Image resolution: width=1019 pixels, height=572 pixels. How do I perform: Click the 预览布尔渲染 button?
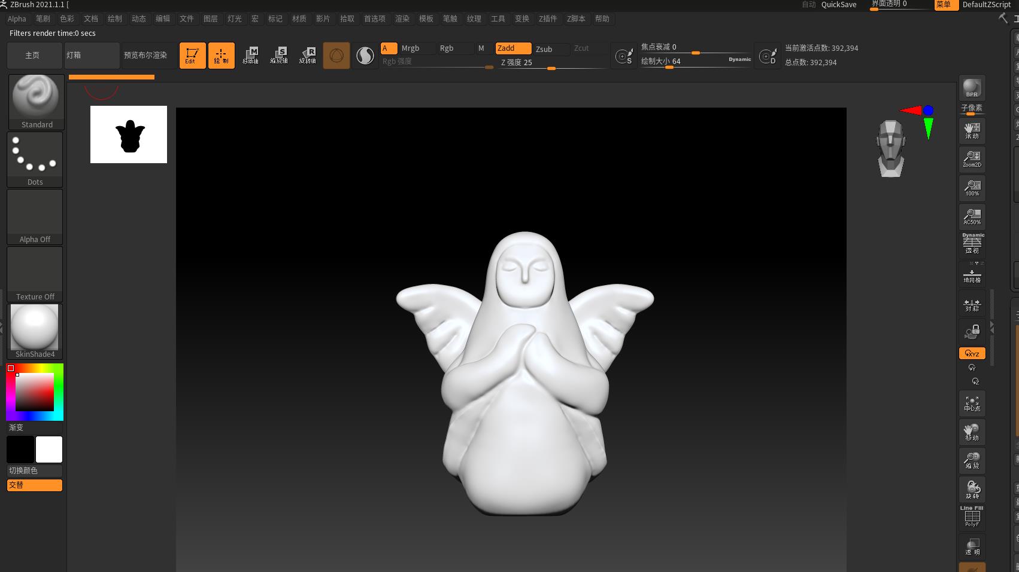pyautogui.click(x=147, y=55)
